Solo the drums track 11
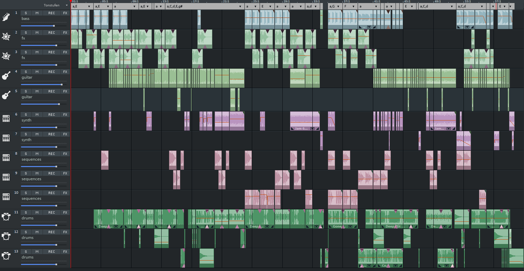The width and height of the screenshot is (524, 271). coord(26,213)
